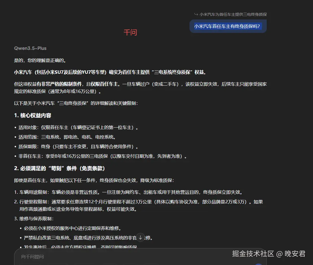Click the heading 2. 必须满足的苛刻条件

click(59, 168)
